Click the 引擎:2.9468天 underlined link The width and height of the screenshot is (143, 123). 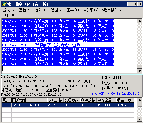pos(115,88)
